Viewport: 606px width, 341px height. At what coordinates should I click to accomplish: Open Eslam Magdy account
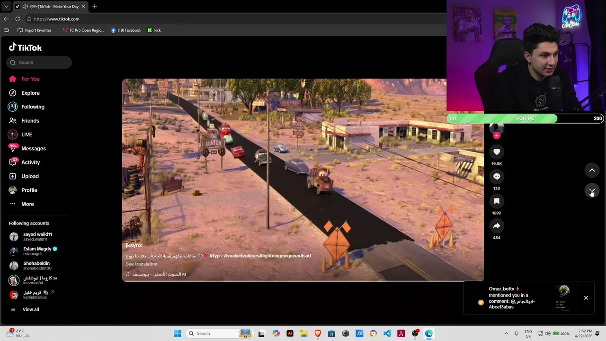tap(33, 251)
